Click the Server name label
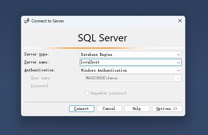The width and height of the screenshot is (208, 135). [x=37, y=62]
